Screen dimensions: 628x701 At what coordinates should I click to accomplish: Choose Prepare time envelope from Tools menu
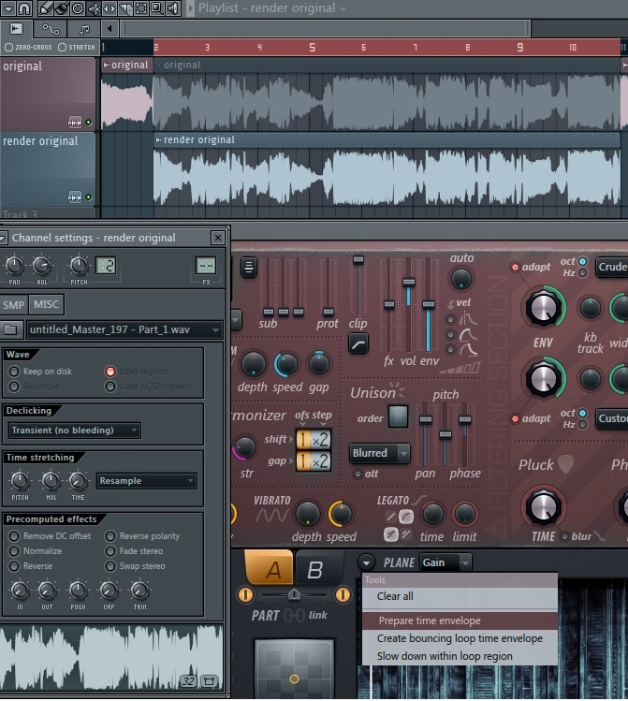tap(430, 621)
